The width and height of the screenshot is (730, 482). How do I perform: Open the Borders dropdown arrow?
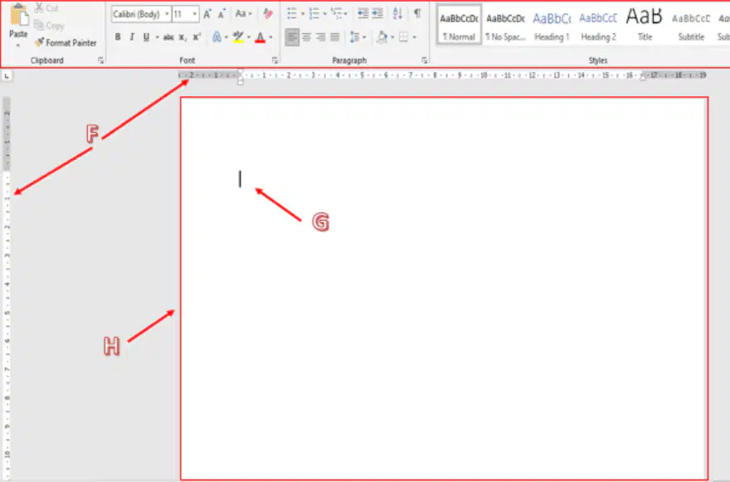click(414, 37)
